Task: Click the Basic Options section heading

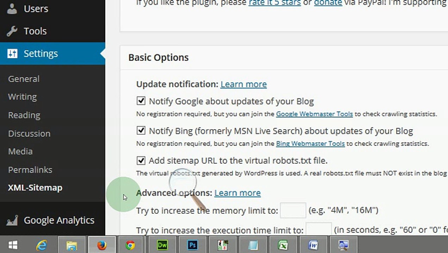Action: (158, 58)
